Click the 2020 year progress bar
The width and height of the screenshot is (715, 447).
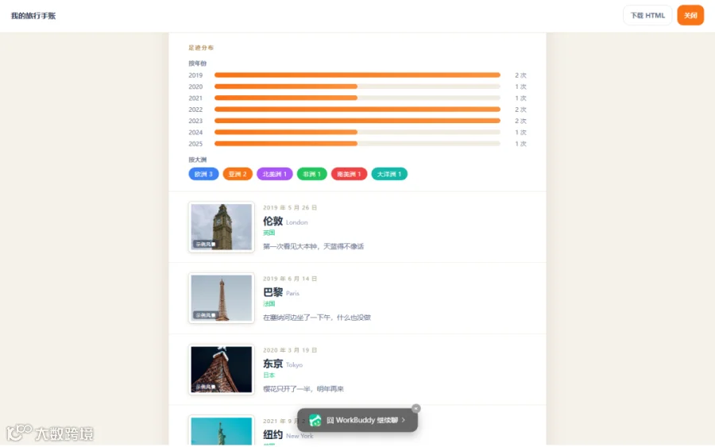[x=357, y=86]
